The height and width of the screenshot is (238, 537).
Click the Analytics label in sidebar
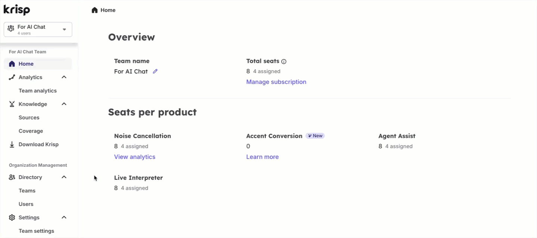[x=30, y=77]
